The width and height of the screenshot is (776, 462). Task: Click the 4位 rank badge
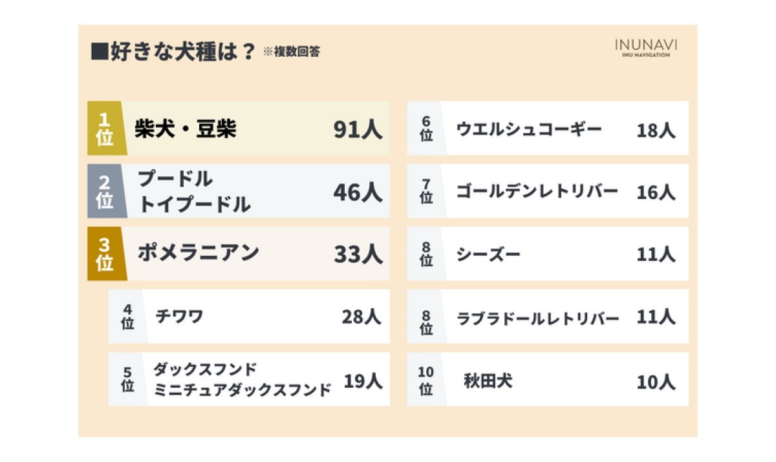[x=127, y=317]
